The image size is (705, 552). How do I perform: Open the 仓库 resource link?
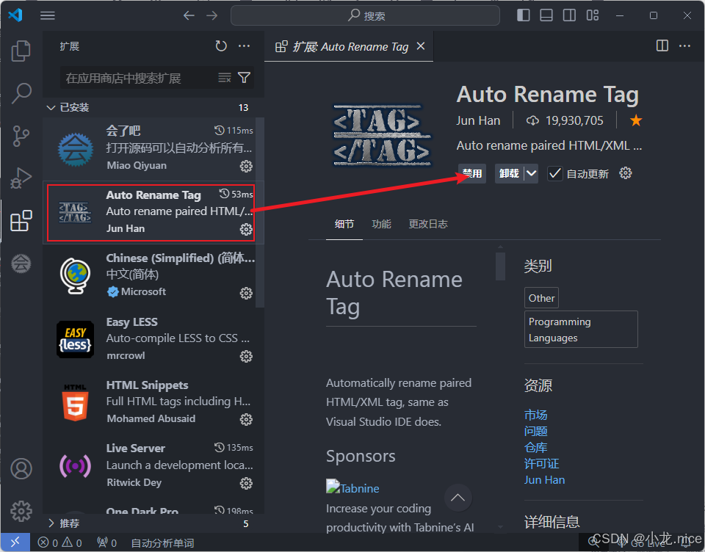coord(535,447)
